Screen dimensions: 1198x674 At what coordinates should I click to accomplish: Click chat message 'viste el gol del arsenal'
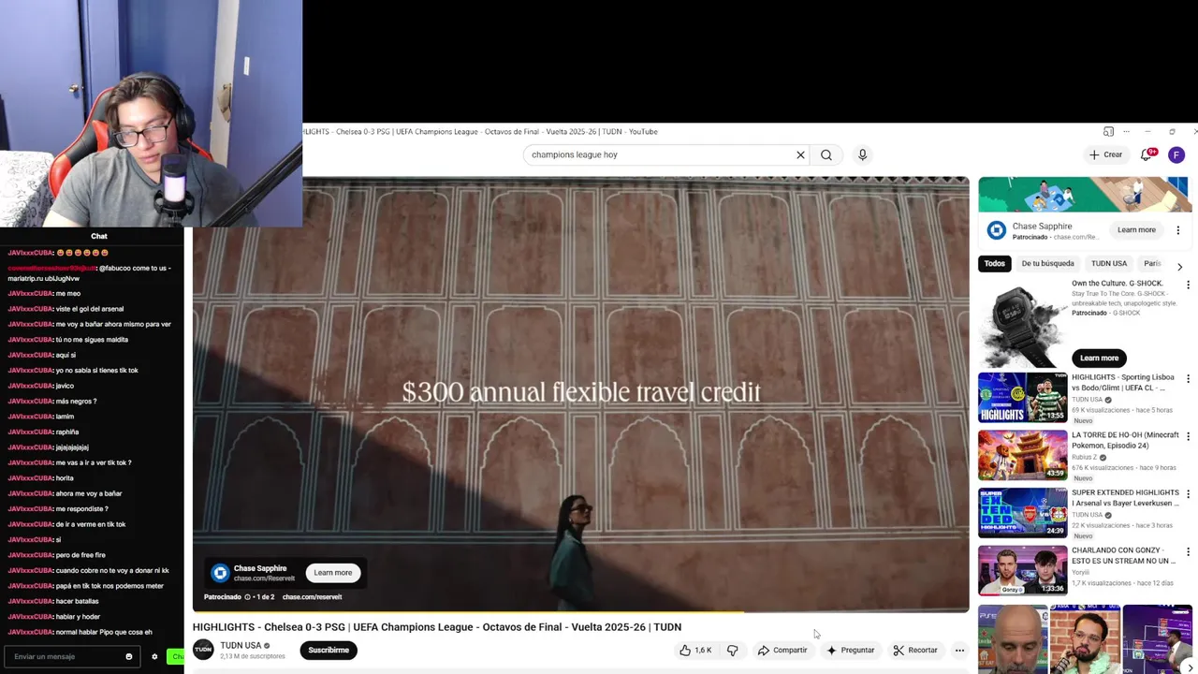pyautogui.click(x=90, y=309)
